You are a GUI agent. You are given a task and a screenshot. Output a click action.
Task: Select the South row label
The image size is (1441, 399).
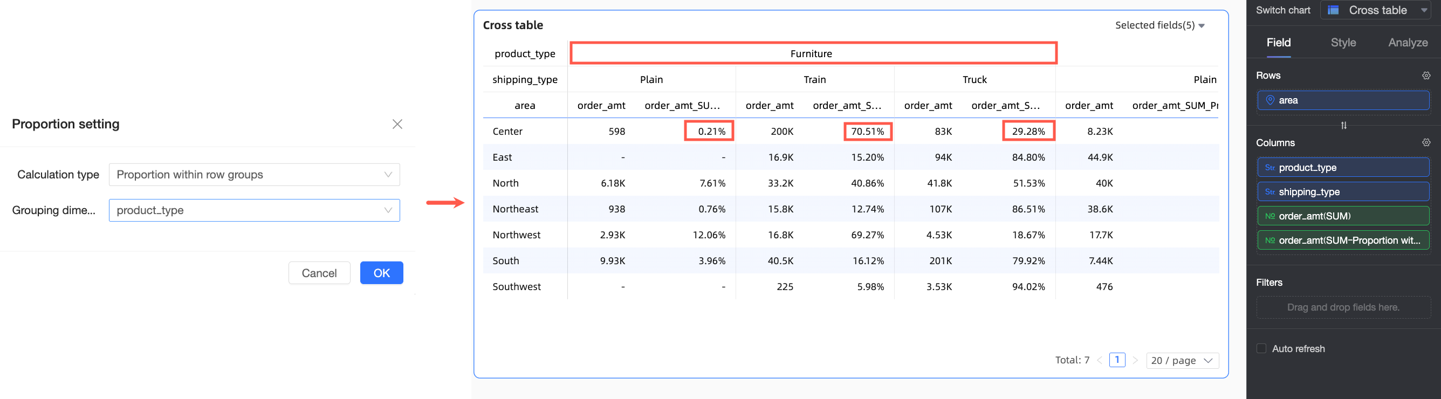point(506,261)
